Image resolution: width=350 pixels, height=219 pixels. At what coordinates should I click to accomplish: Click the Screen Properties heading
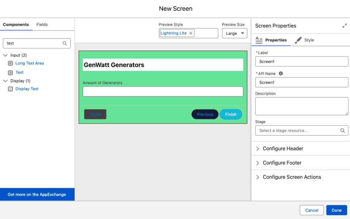click(276, 26)
